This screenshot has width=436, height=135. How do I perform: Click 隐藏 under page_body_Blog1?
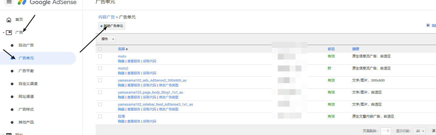121,97
